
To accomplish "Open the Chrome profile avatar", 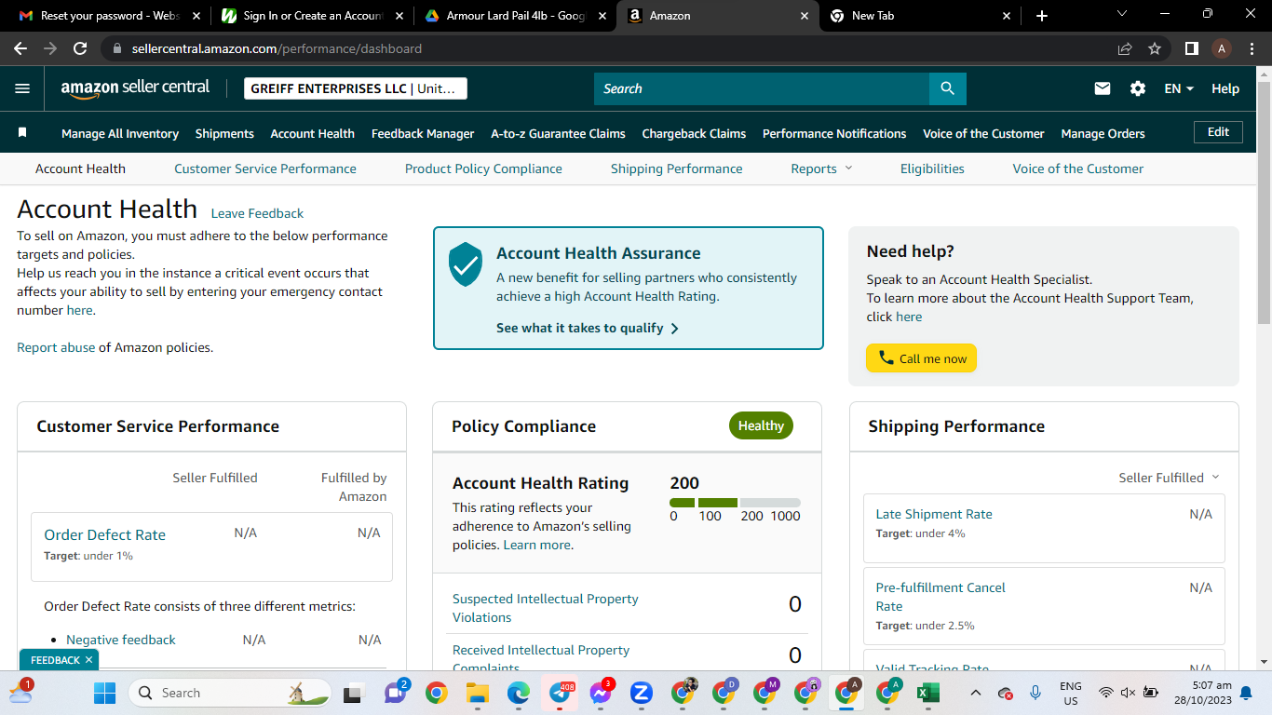I will click(x=1222, y=48).
